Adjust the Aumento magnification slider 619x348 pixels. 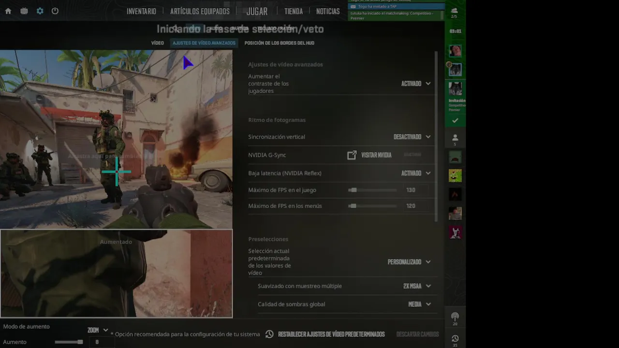pyautogui.click(x=69, y=342)
